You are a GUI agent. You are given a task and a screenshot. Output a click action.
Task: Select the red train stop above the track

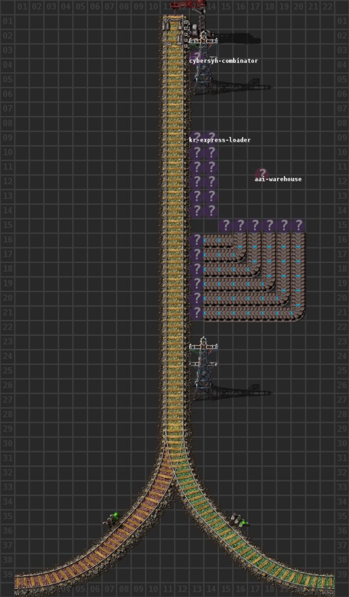pos(188,5)
